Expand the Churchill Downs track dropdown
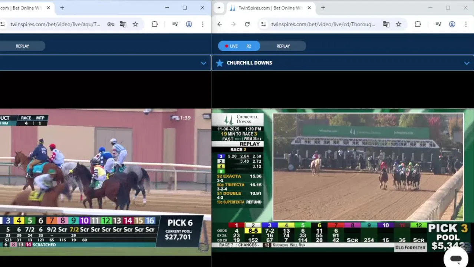The image size is (474, 267). (x=467, y=63)
